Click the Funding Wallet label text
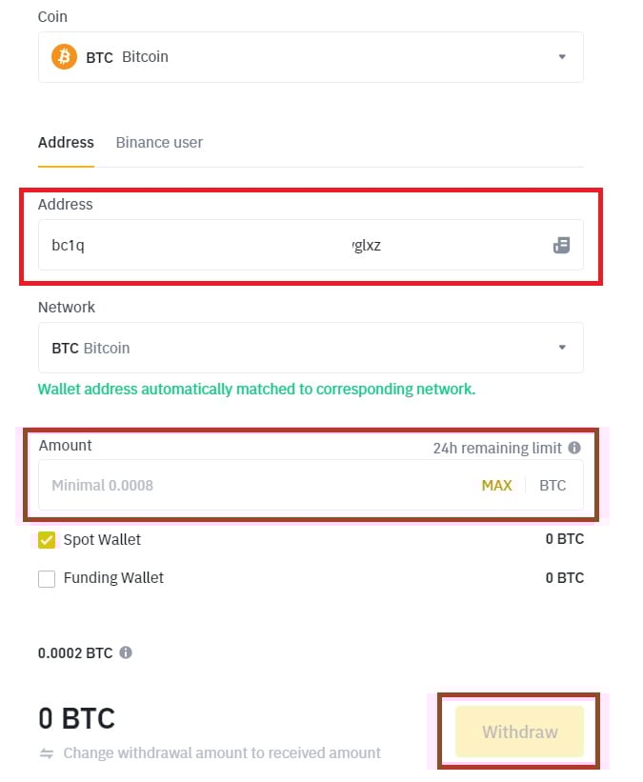Viewport: 643px width, 782px height. [x=113, y=577]
